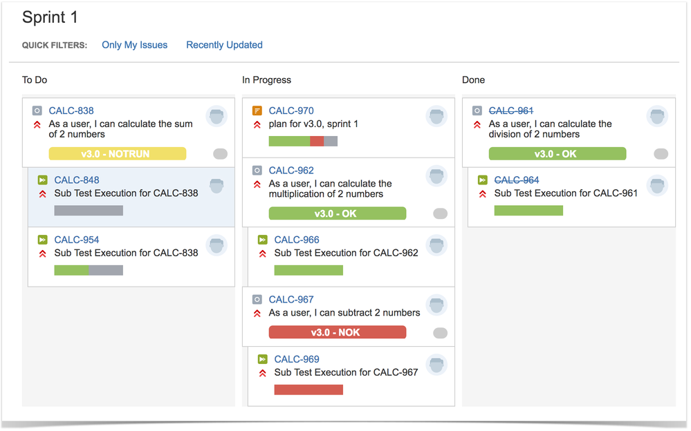
Task: Click the gray pill badge on CALC-961 card
Action: click(661, 153)
